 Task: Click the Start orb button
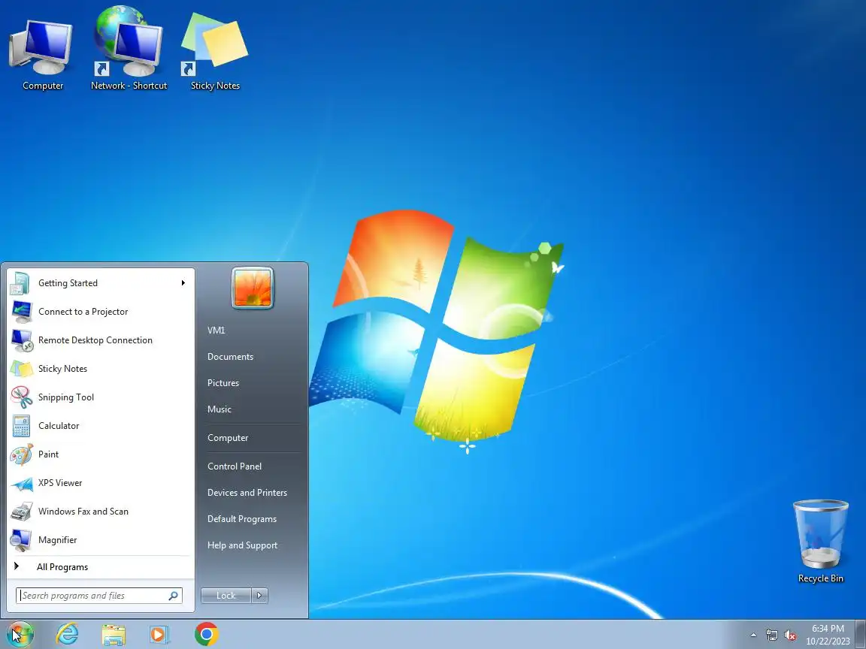21,634
